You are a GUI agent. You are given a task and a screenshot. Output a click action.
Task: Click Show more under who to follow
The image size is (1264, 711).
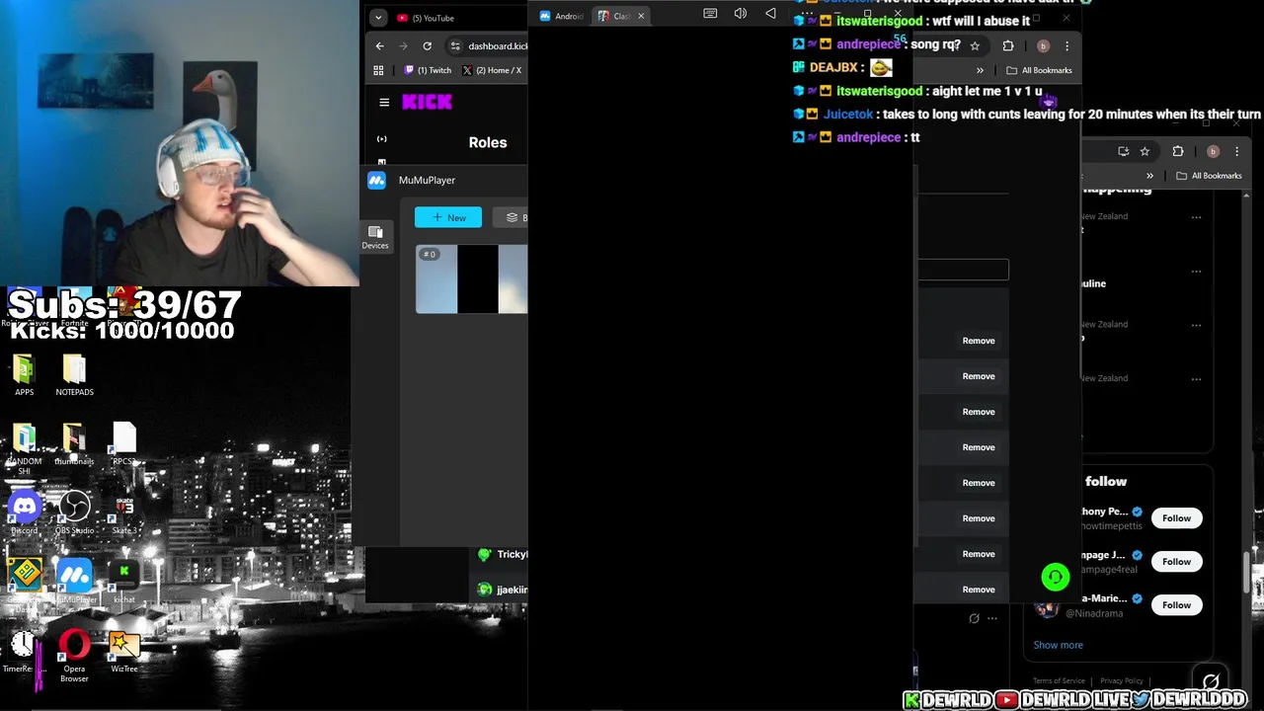[x=1058, y=645]
